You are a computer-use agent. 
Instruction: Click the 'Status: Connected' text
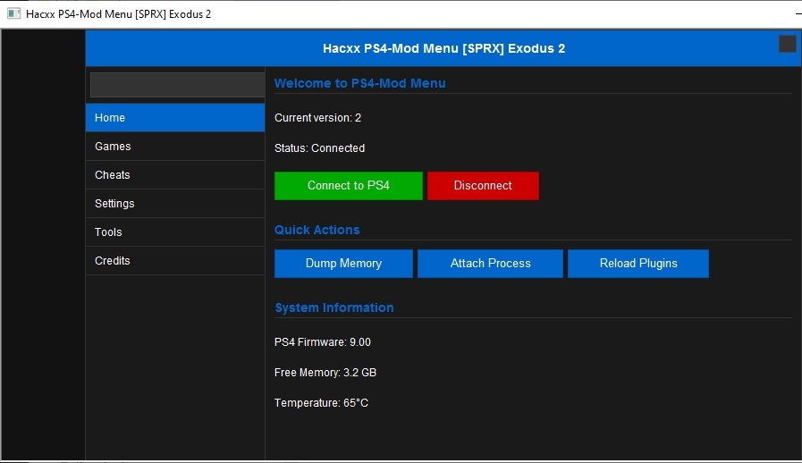click(320, 148)
